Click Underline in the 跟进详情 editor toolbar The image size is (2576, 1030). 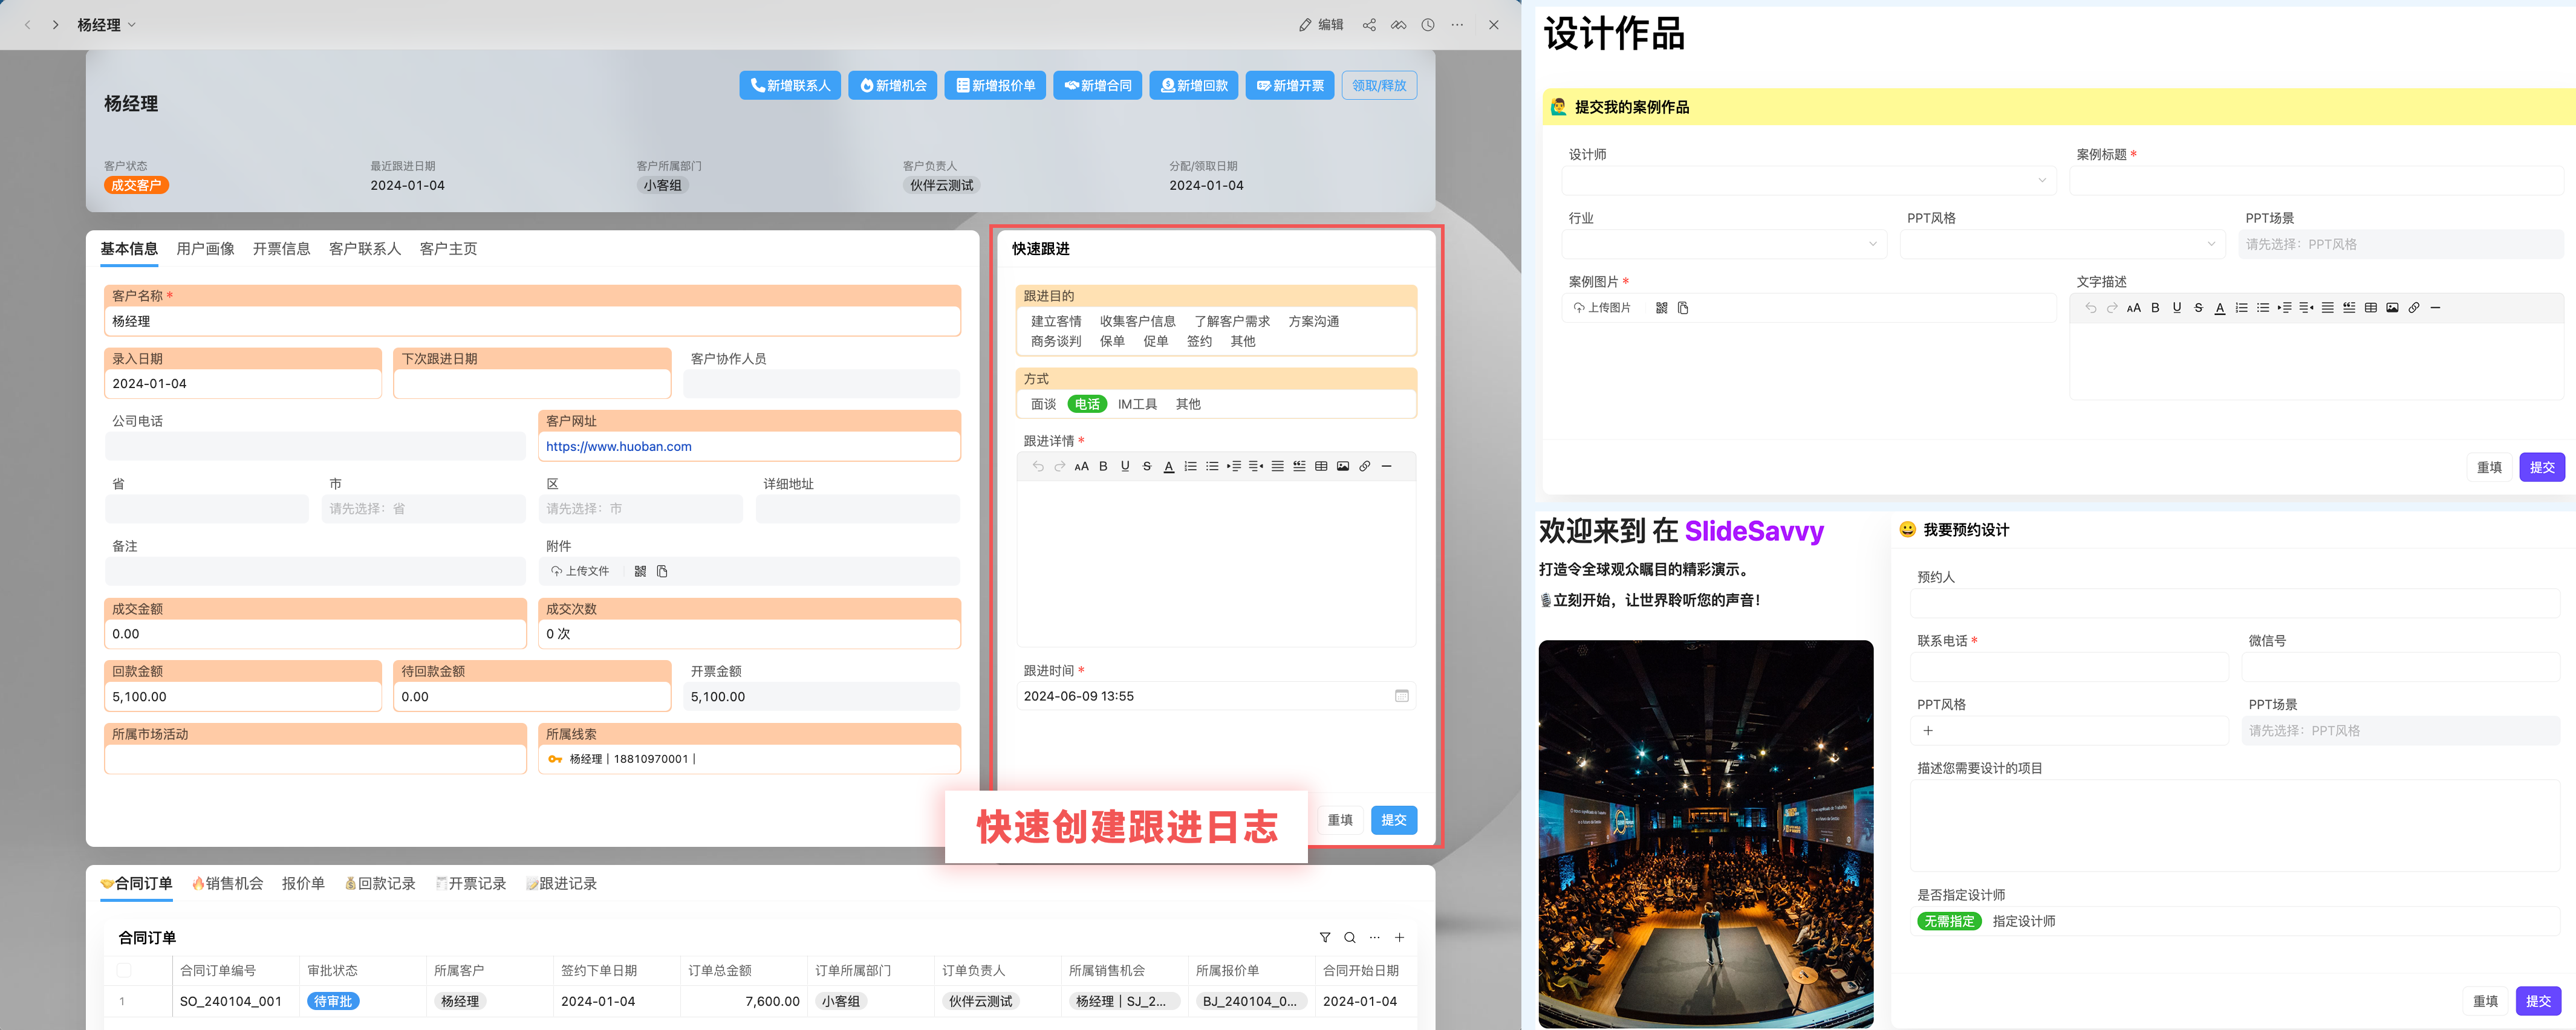click(1125, 466)
